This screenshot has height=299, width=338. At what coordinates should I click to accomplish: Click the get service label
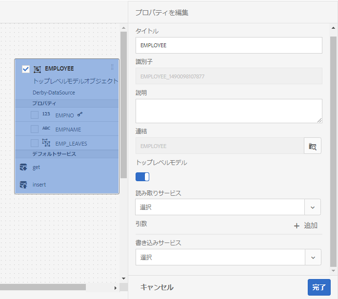pos(36,167)
